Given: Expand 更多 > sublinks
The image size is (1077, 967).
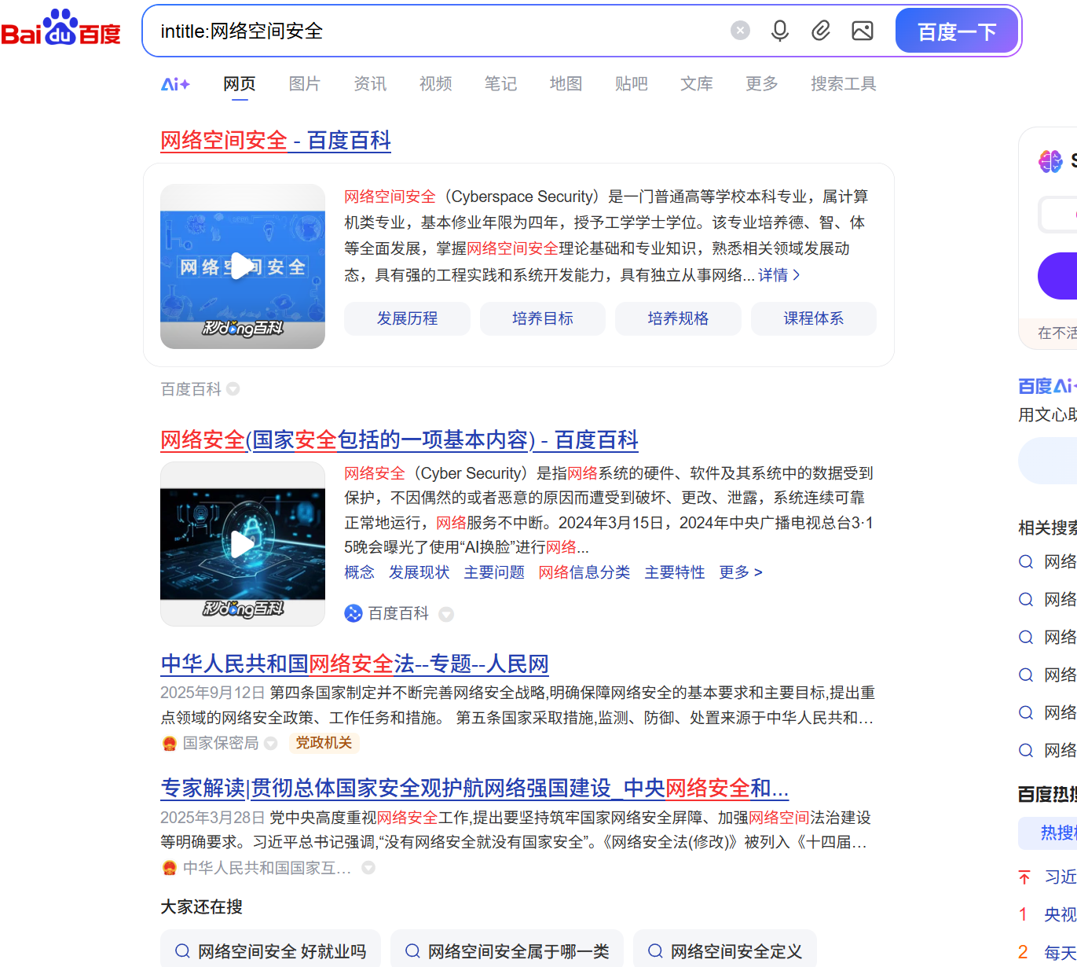Looking at the screenshot, I should coord(741,572).
